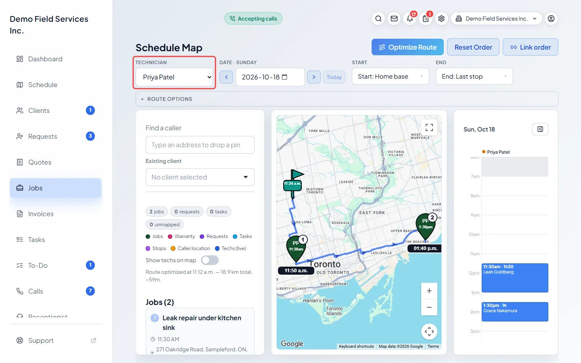Open notifications bell with 17 badge
This screenshot has width=581, height=363.
pyautogui.click(x=410, y=19)
